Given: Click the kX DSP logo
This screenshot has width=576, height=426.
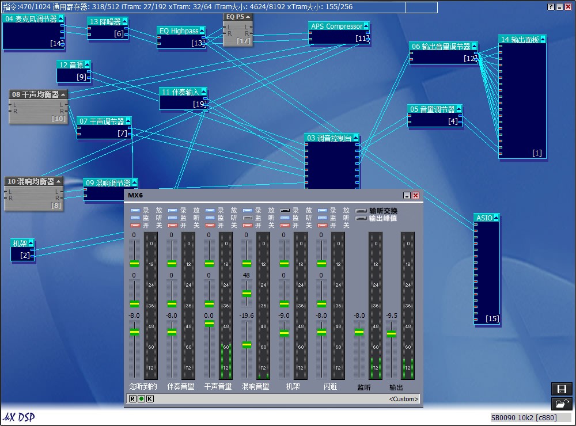Looking at the screenshot, I should coord(18,417).
